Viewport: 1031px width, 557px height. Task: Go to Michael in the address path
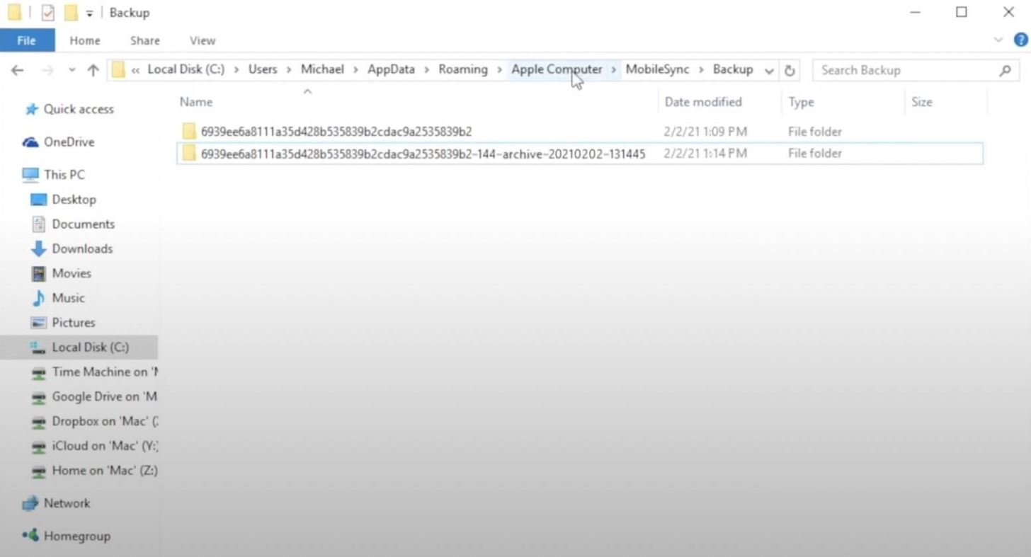(x=322, y=69)
